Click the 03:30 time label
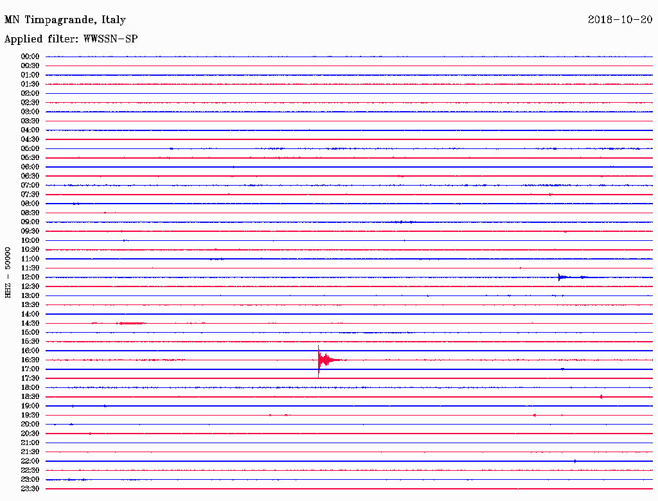This screenshot has height=501, width=658. click(x=30, y=121)
